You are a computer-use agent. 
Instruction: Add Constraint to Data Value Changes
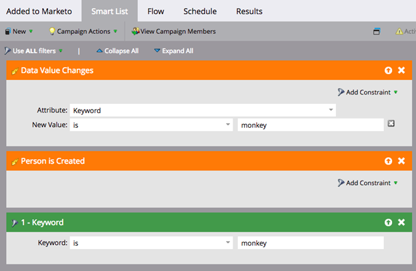(367, 92)
